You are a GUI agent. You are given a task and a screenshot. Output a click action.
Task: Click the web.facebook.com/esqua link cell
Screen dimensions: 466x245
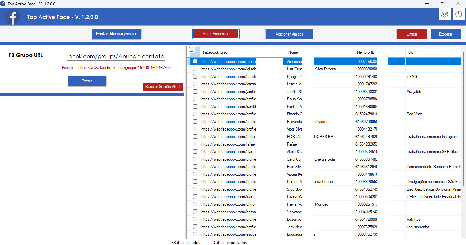click(x=243, y=234)
